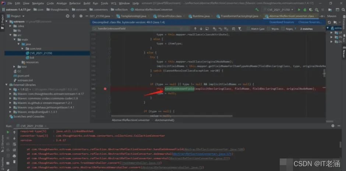346x171 pixels.
Task: Enable the Regex checkbox
Action: click(283, 29)
